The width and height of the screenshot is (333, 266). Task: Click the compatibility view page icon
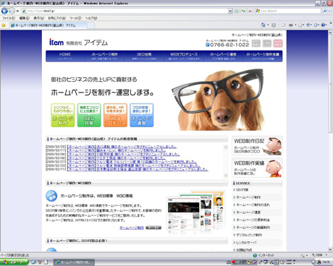pyautogui.click(x=237, y=11)
